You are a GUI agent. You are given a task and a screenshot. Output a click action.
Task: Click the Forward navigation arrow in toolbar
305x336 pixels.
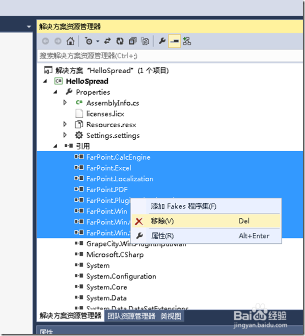[58, 41]
